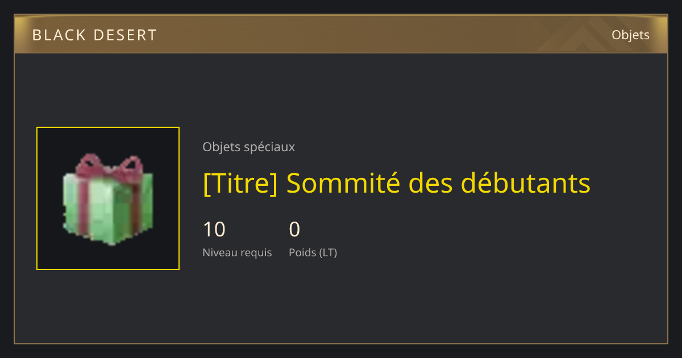Select the [Titre] Sommité des débutants title
Screen dimensions: 682x358
(x=396, y=183)
